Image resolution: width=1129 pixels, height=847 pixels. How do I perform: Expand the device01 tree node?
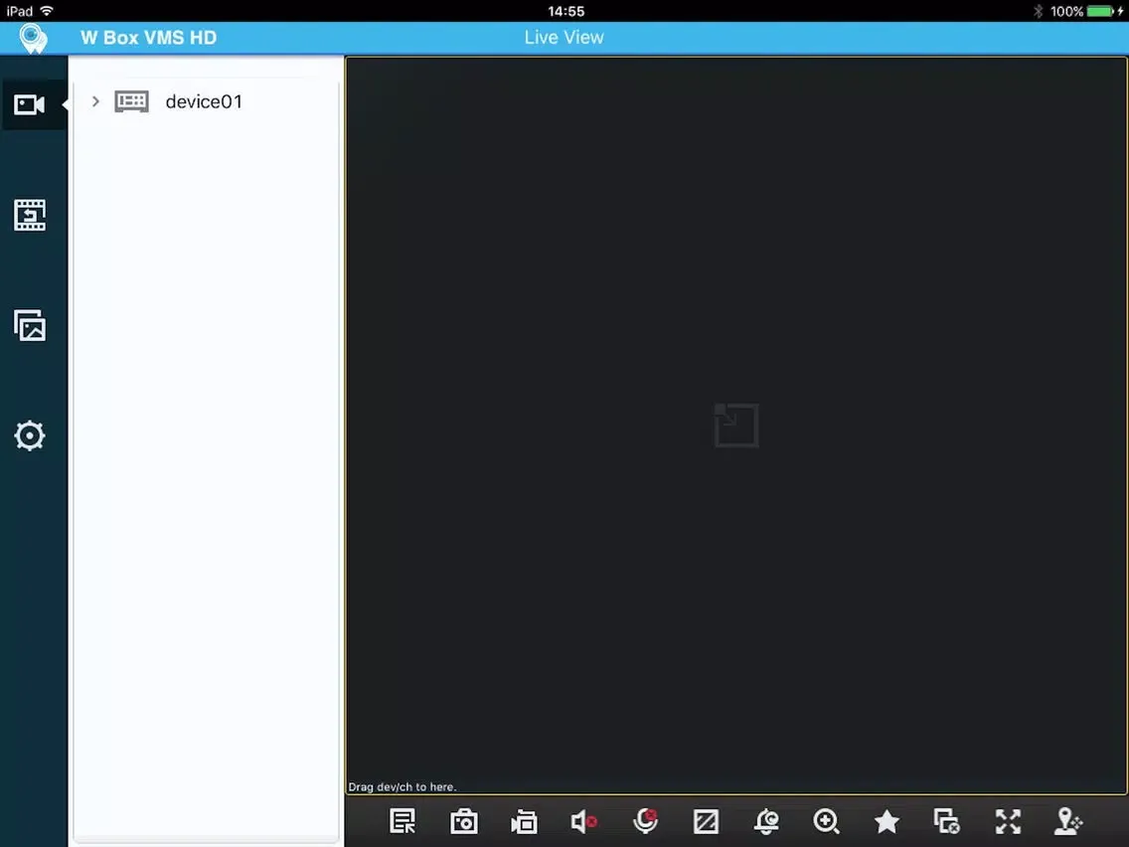(x=95, y=101)
